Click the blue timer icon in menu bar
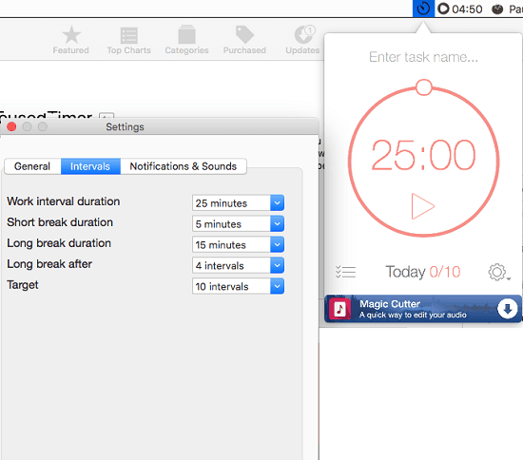Screen dimensions: 523x460 (x=423, y=9)
